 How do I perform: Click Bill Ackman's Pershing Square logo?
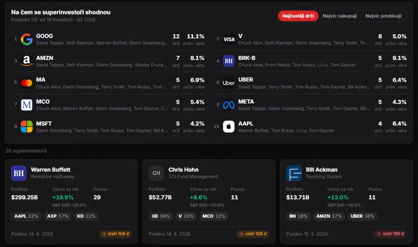(x=294, y=173)
